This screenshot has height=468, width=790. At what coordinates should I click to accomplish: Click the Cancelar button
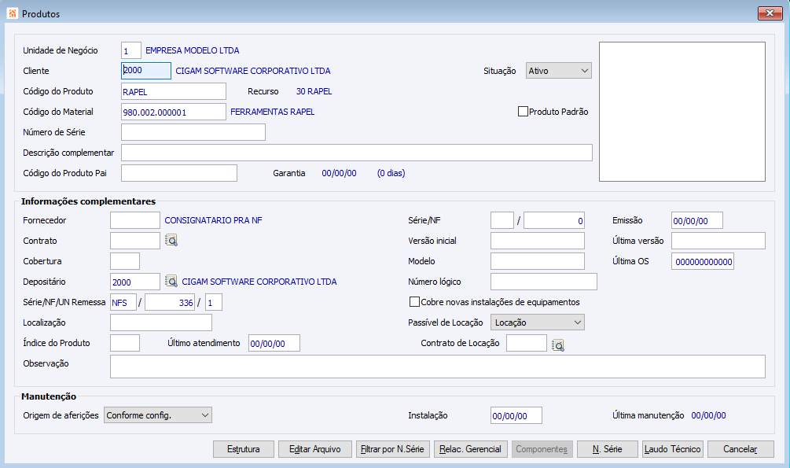[x=740, y=449]
